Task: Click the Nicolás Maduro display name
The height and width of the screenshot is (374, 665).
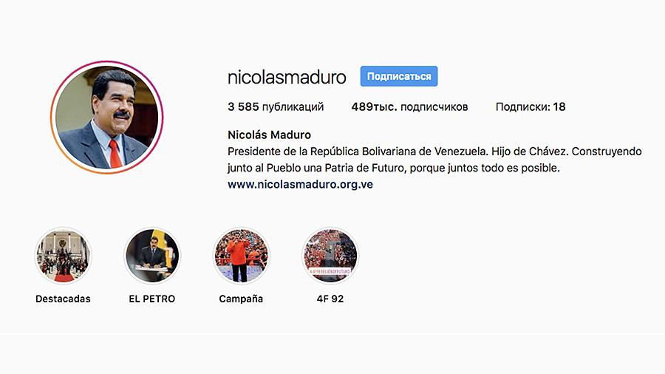Action: 269,135
